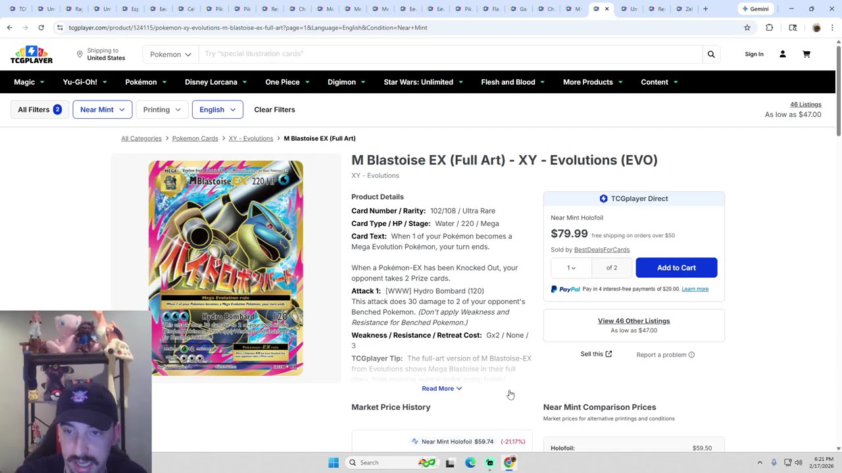Click Clear Filters

pyautogui.click(x=274, y=110)
